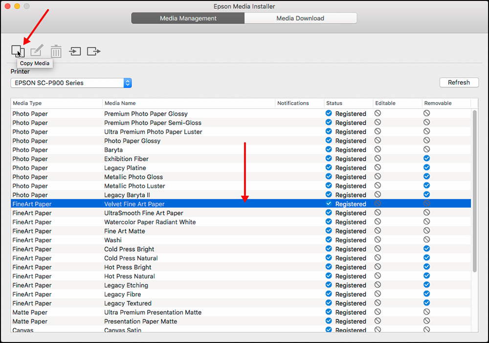Click the Edit Media pencil icon
This screenshot has height=343, width=489.
tap(37, 50)
